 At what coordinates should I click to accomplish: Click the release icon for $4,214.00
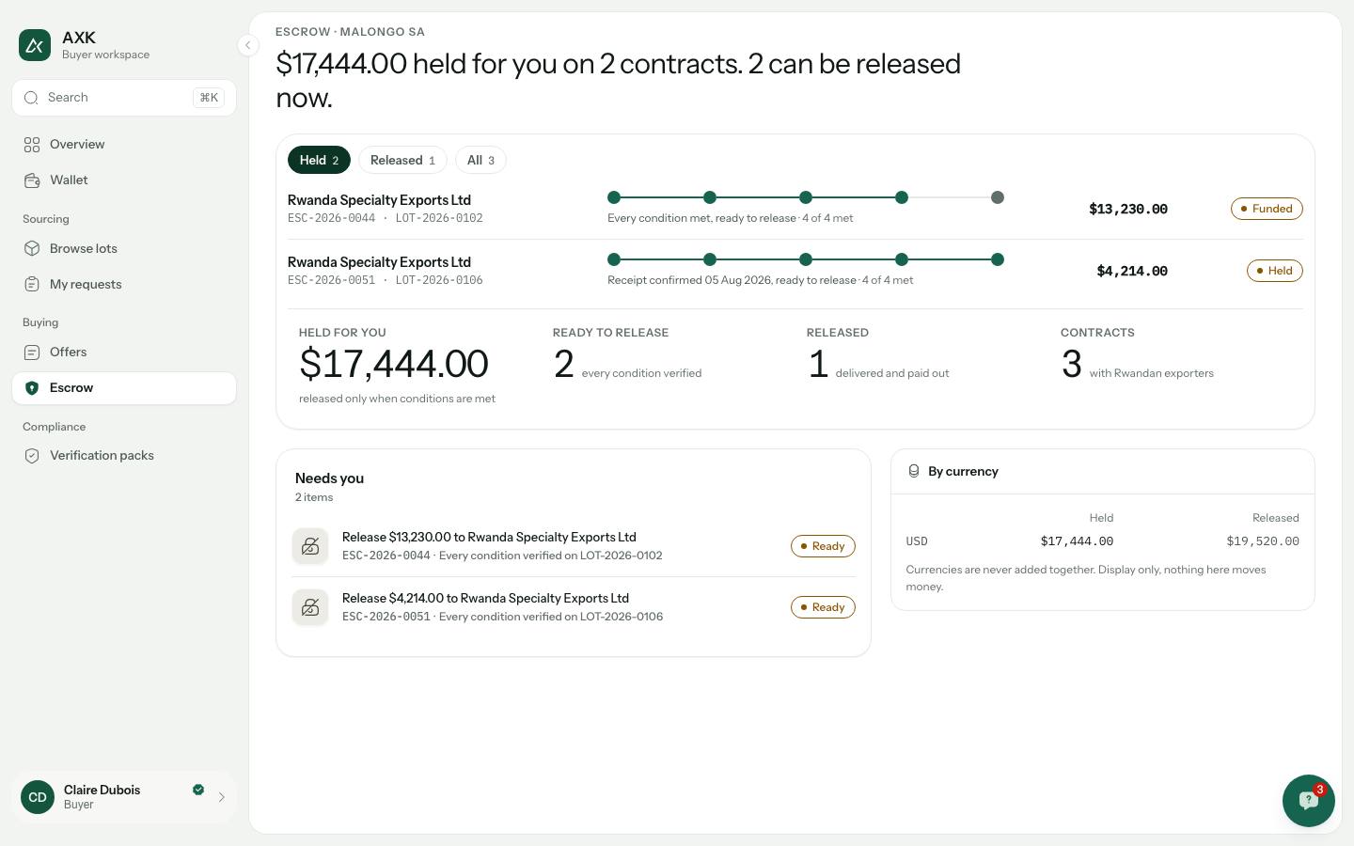pyautogui.click(x=310, y=607)
